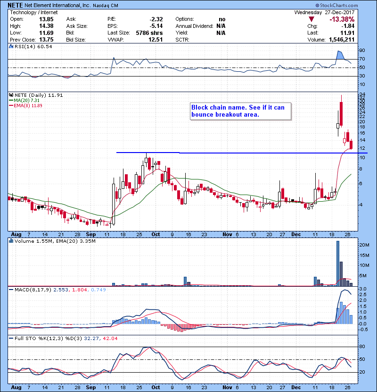Viewport: 377px width, 392px height.
Task: Click the Bid Size: label
Action: coord(76,40)
